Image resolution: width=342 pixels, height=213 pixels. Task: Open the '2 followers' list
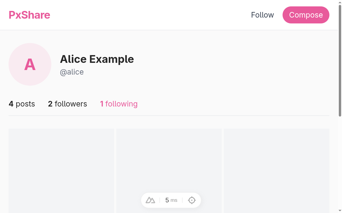tap(67, 104)
